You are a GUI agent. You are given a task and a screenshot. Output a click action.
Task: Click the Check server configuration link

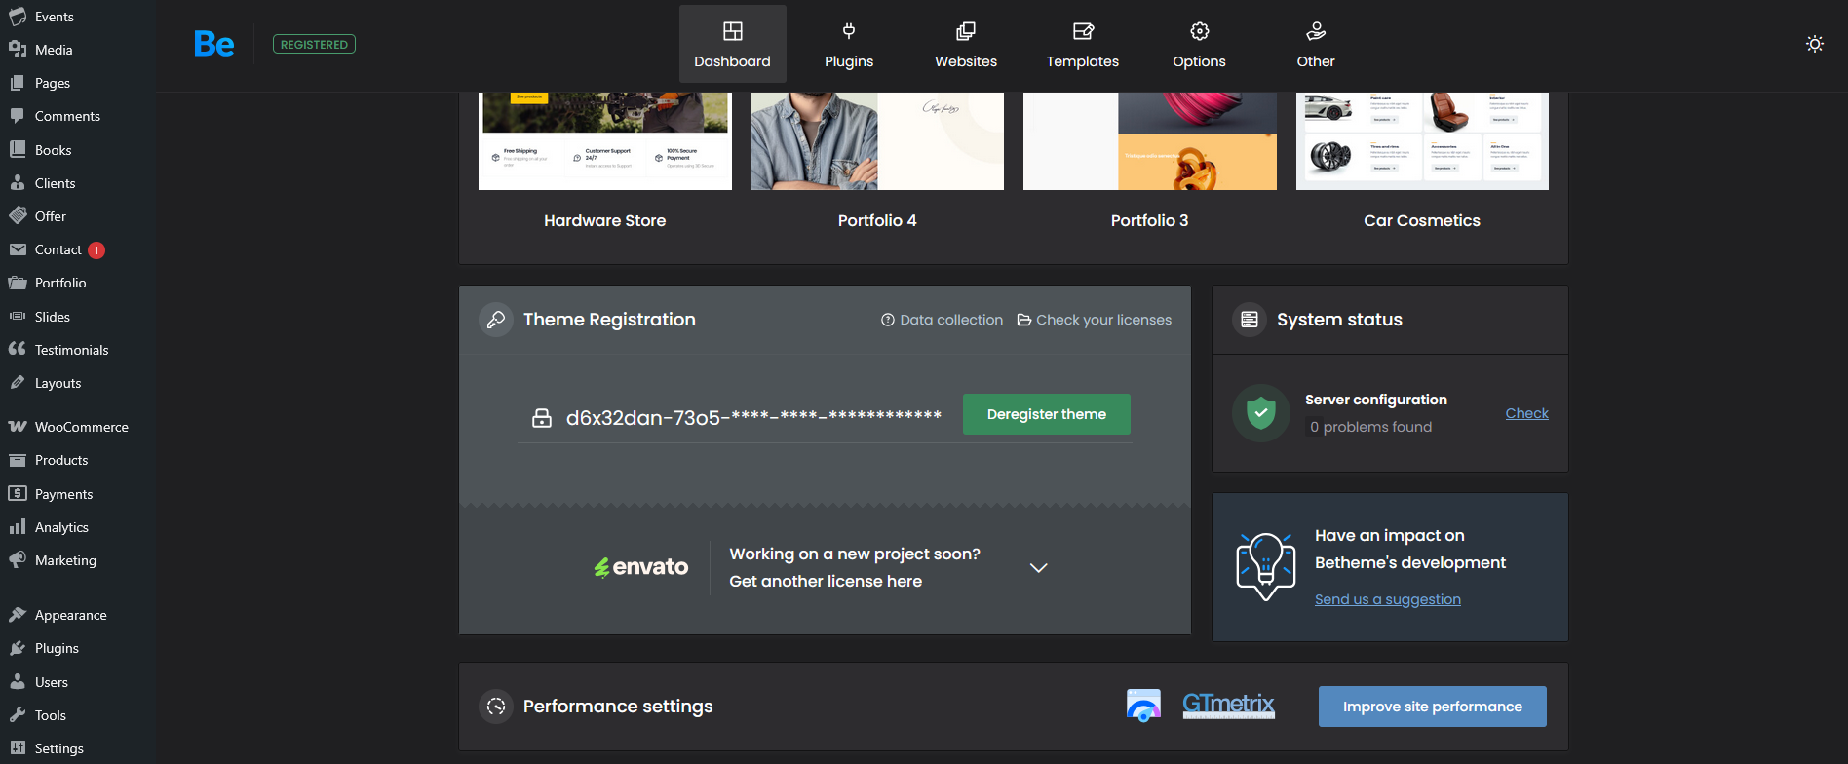(x=1526, y=413)
